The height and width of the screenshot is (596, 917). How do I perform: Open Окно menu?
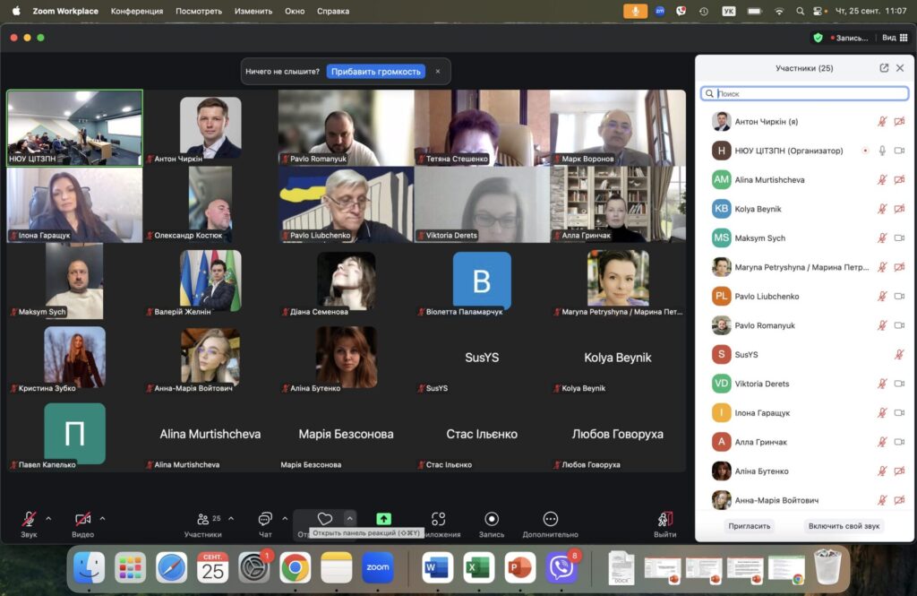pos(295,11)
